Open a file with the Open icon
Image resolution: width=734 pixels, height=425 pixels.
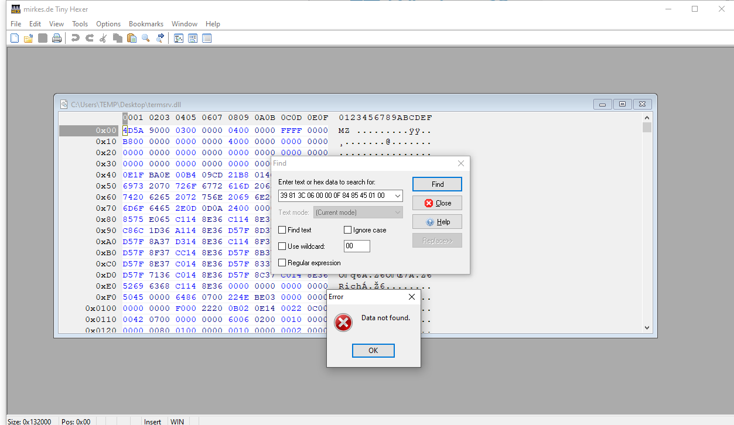click(28, 37)
